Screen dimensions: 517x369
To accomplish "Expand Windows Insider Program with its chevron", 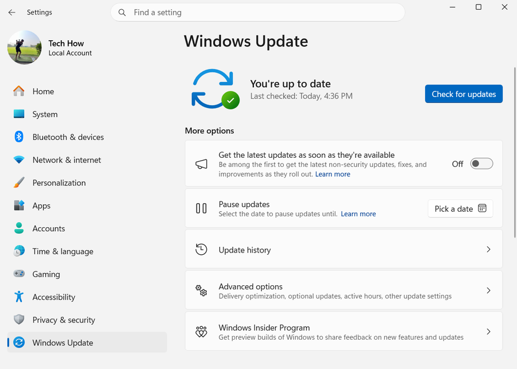I will 489,332.
